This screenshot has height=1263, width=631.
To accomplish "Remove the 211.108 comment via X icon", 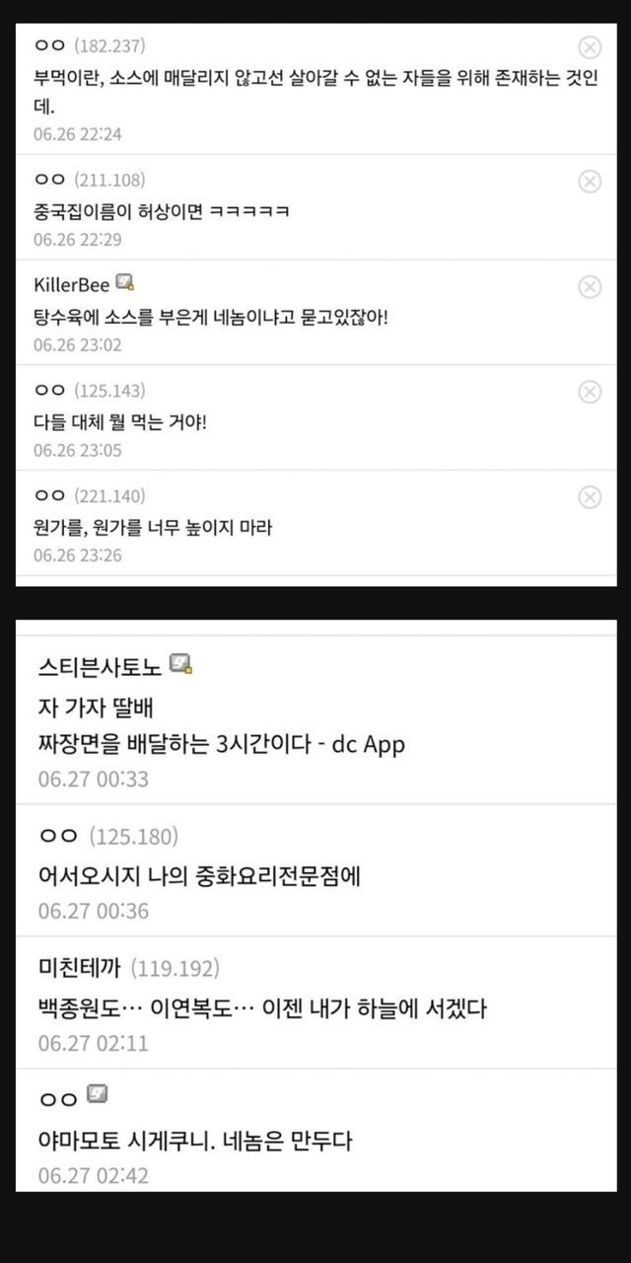I will (x=589, y=181).
